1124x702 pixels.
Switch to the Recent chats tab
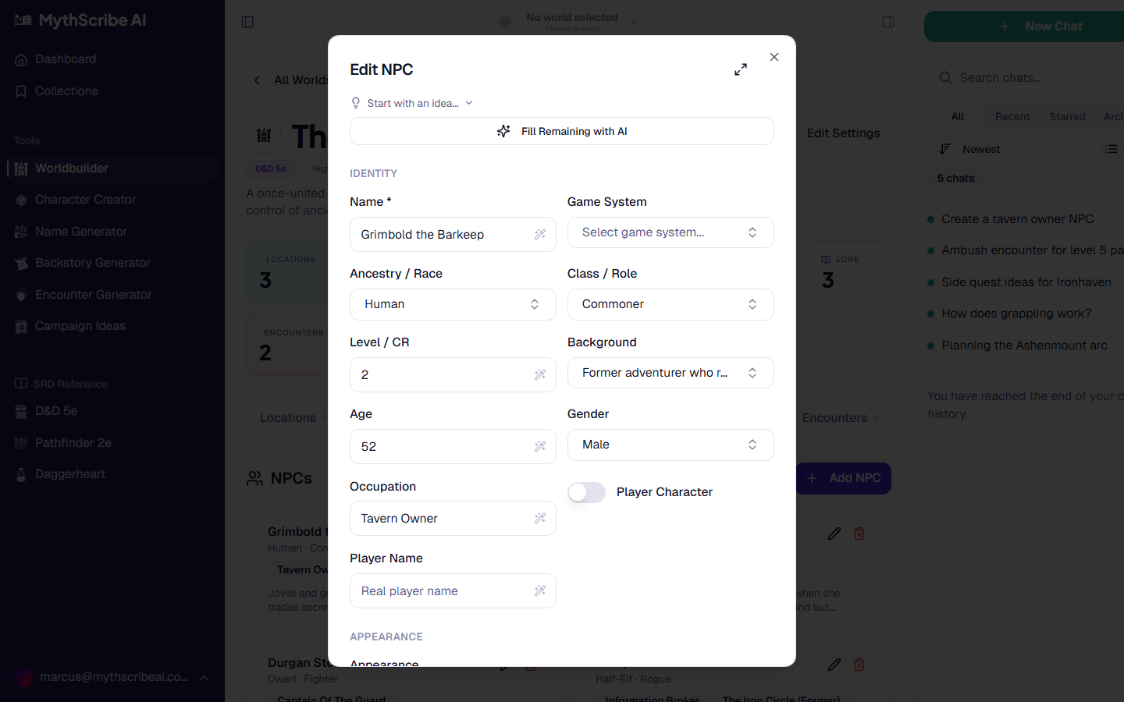click(1012, 116)
